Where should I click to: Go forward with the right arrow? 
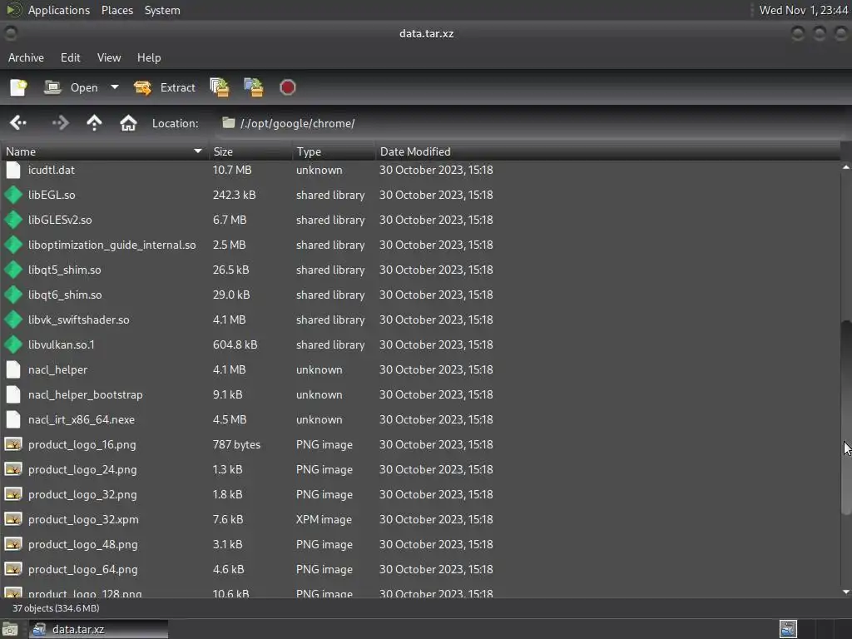point(60,123)
